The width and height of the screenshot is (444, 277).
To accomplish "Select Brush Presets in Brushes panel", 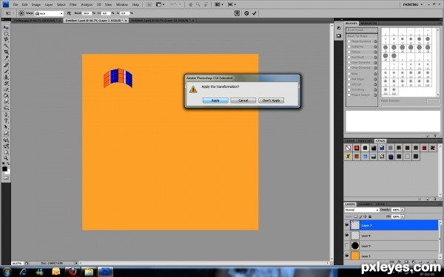I will [x=362, y=30].
